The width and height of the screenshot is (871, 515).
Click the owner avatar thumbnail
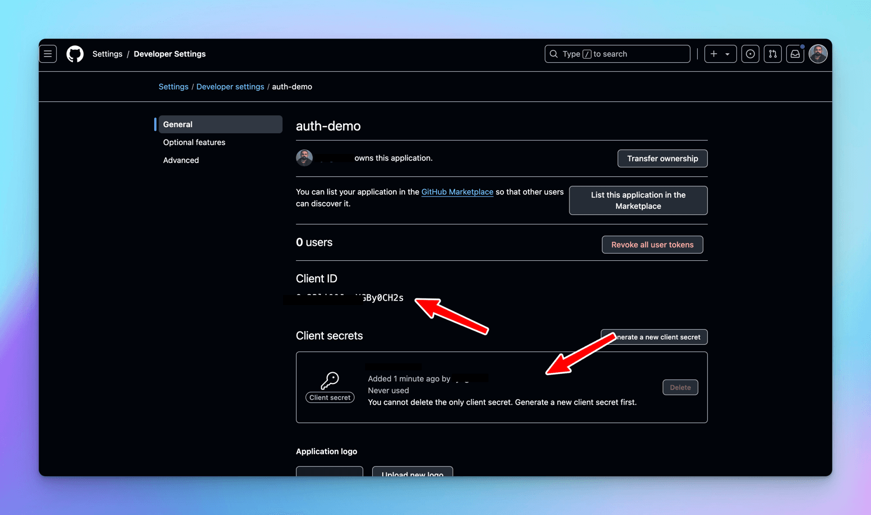pyautogui.click(x=304, y=158)
